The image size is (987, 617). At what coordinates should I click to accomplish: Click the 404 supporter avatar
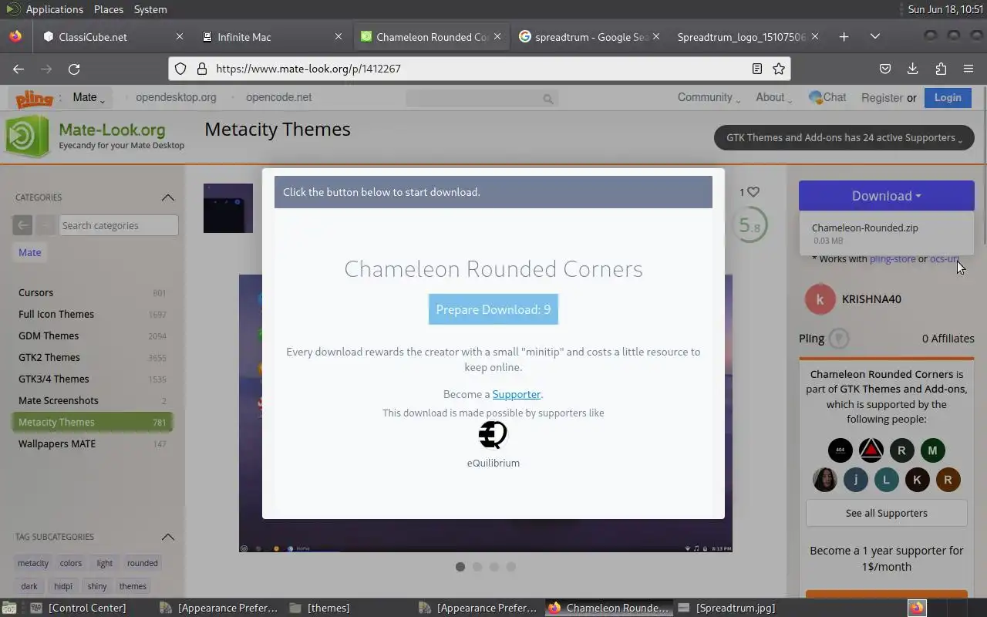click(x=840, y=450)
